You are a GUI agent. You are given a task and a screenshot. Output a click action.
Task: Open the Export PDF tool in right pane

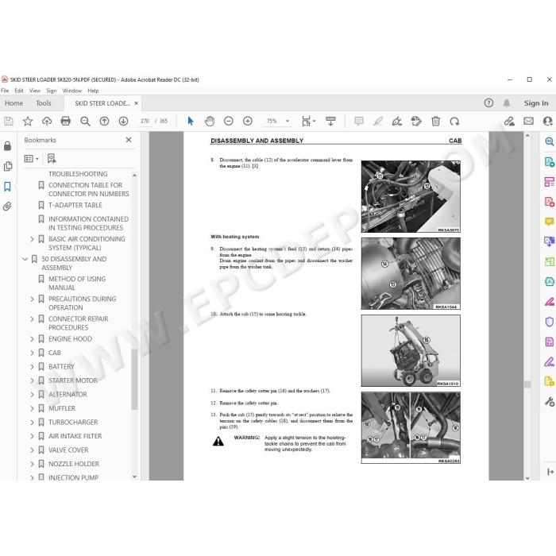550,162
